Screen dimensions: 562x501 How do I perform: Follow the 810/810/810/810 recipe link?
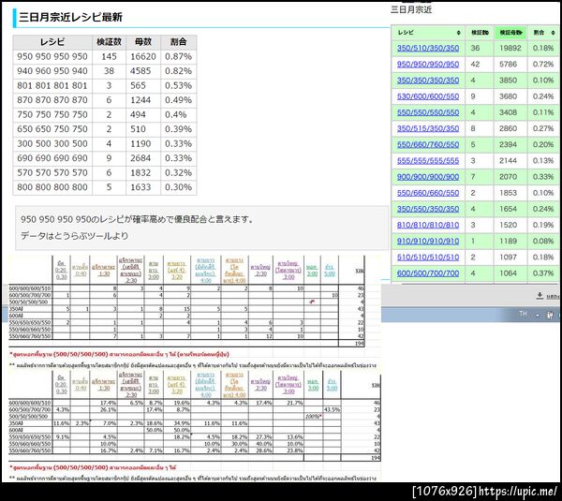(x=428, y=225)
